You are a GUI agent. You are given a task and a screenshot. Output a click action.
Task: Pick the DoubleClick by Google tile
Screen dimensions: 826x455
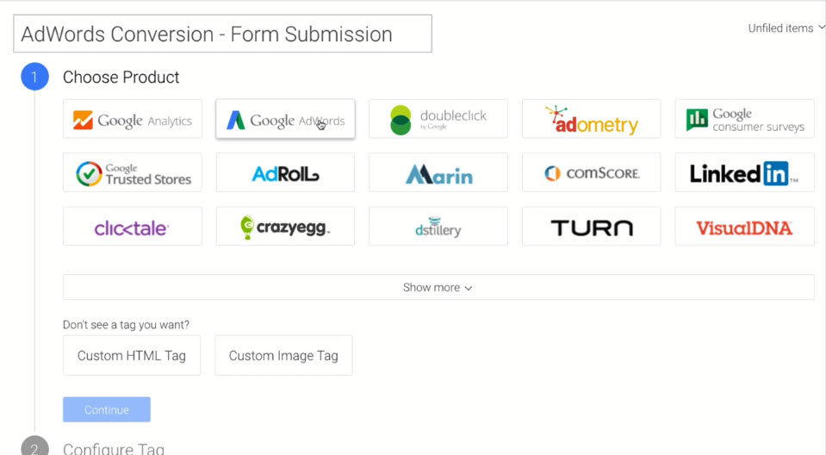pyautogui.click(x=438, y=119)
